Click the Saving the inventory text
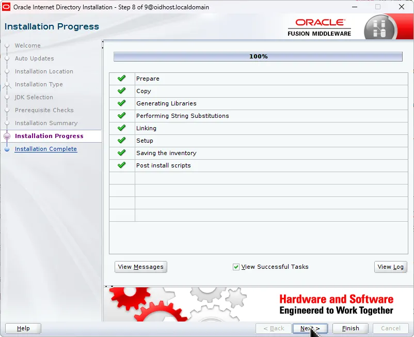Viewport: 414px width, 337px height. pyautogui.click(x=166, y=153)
